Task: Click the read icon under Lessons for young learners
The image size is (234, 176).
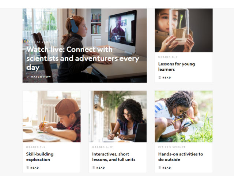Action: pyautogui.click(x=159, y=77)
